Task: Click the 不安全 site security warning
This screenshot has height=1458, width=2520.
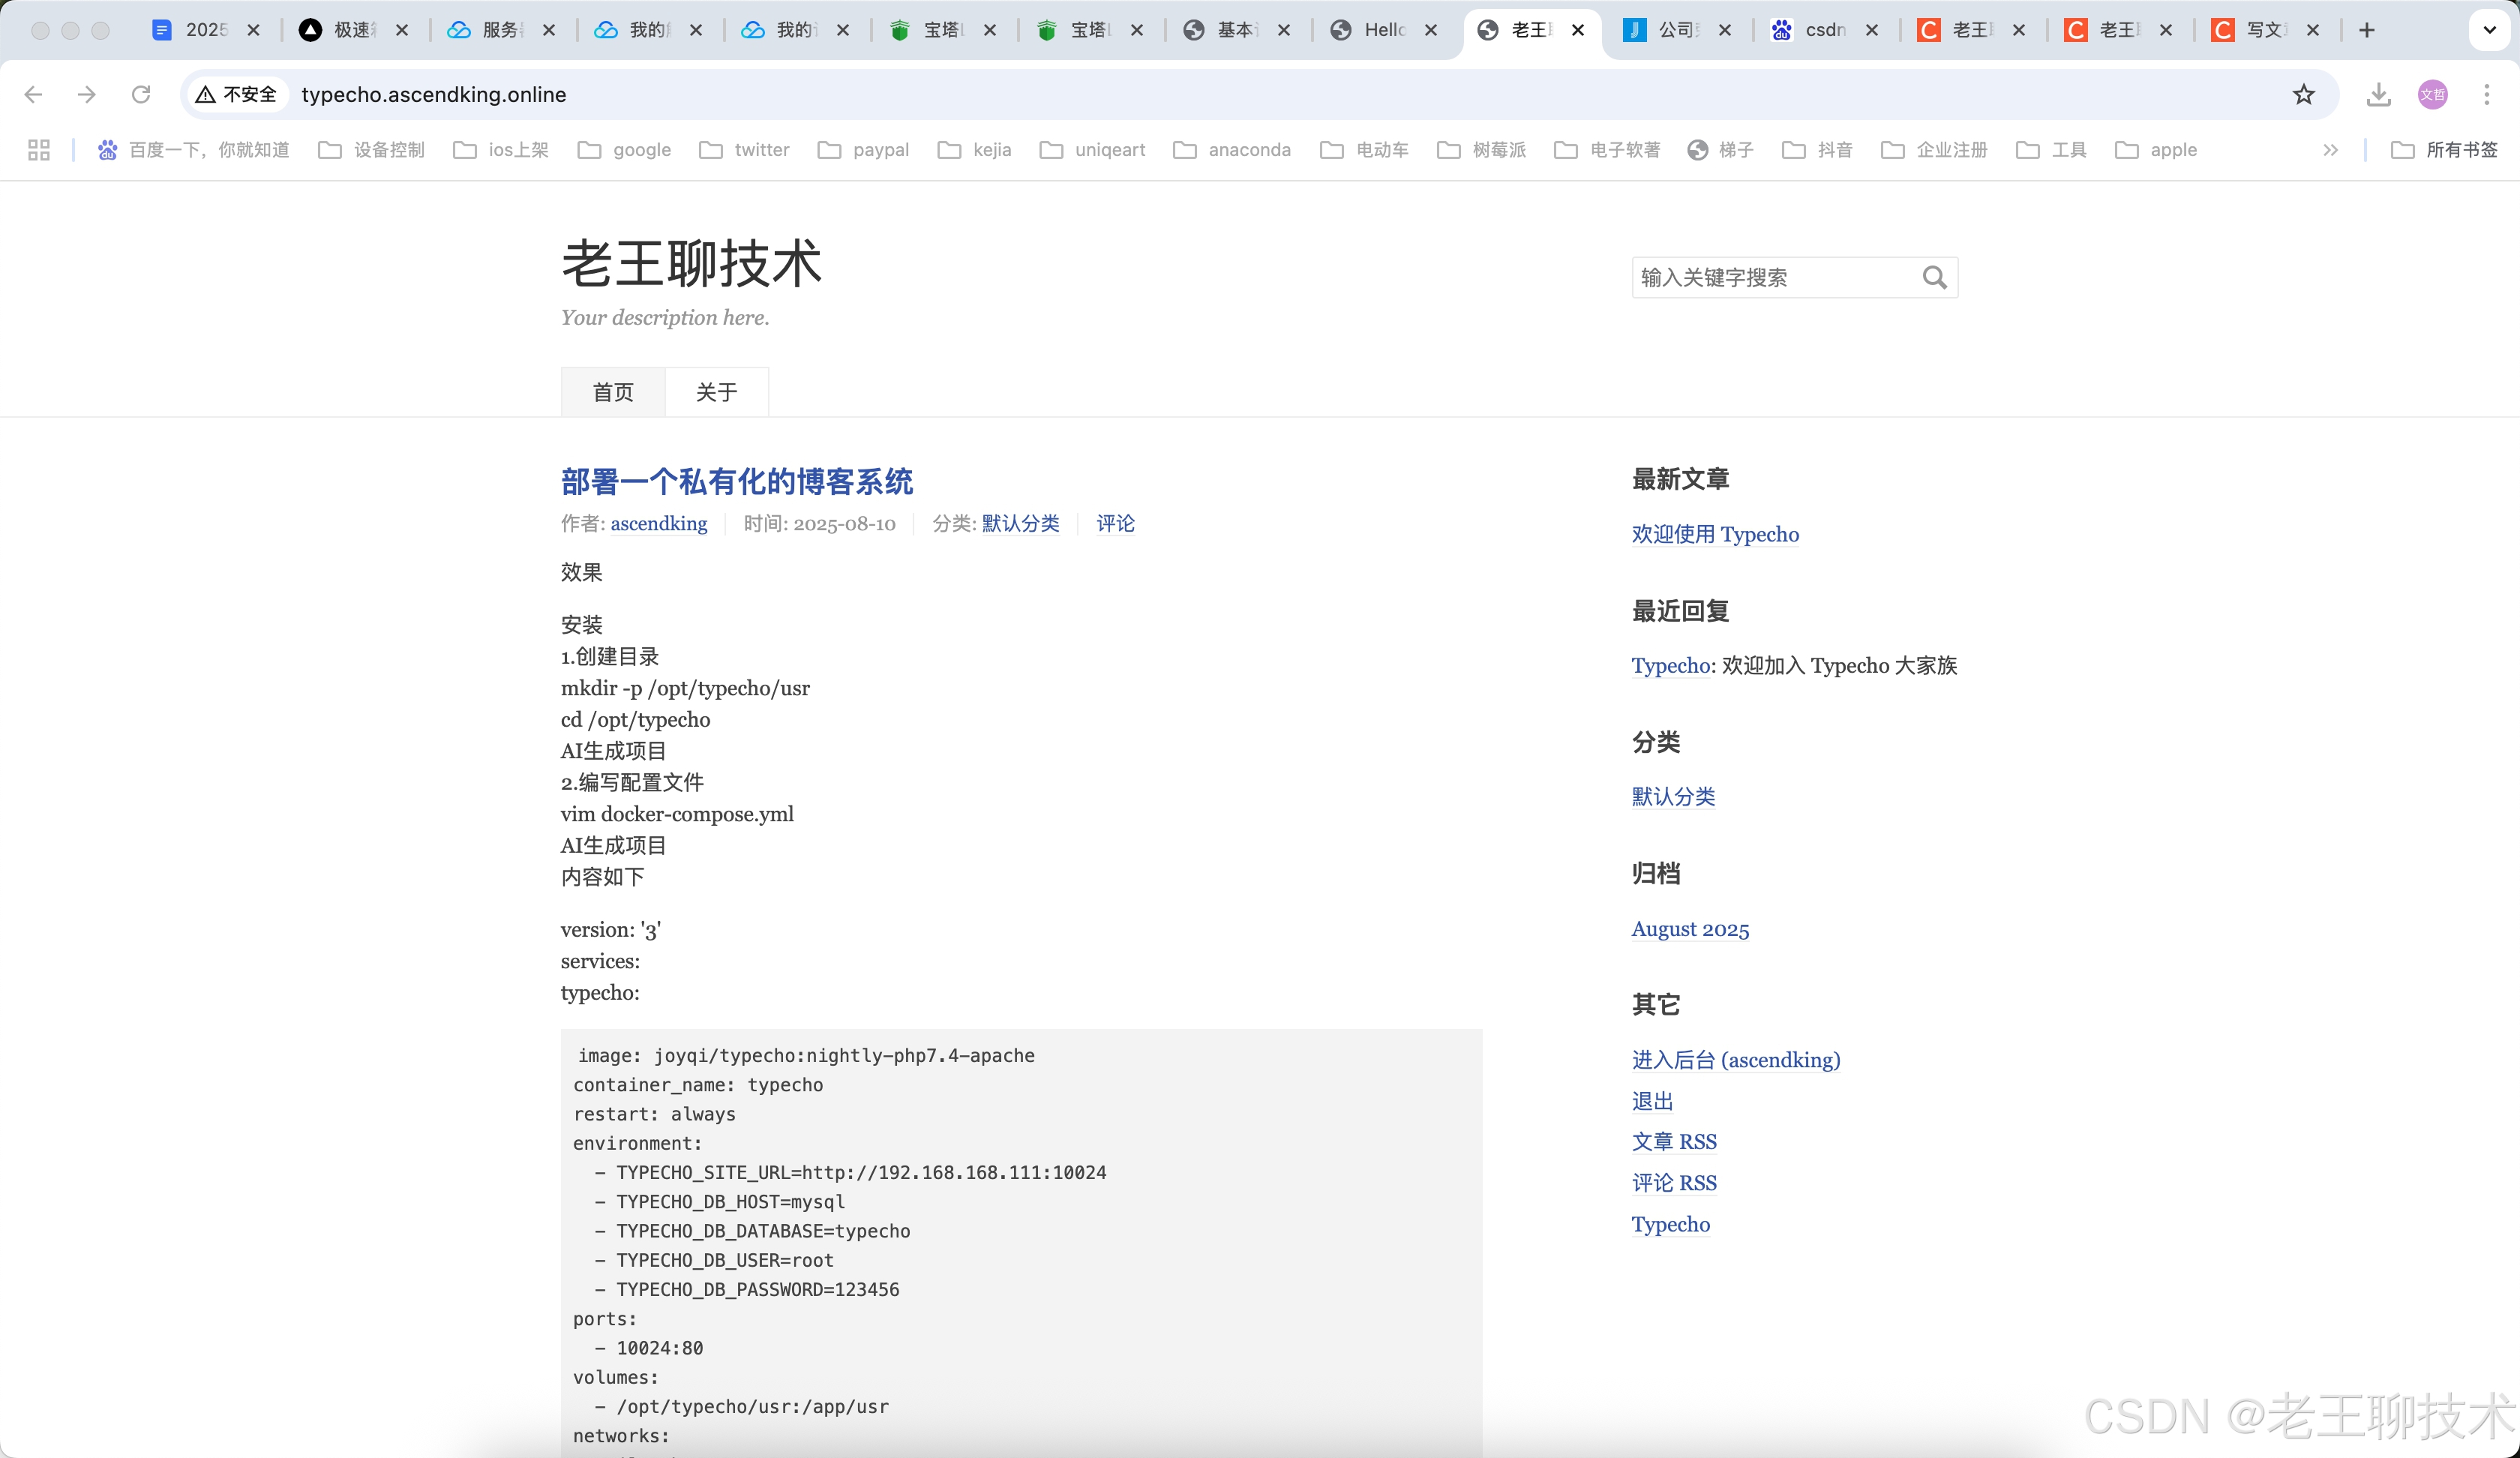Action: (x=236, y=94)
